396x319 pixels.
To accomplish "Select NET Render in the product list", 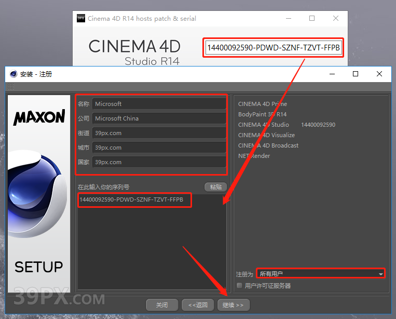I will click(254, 156).
